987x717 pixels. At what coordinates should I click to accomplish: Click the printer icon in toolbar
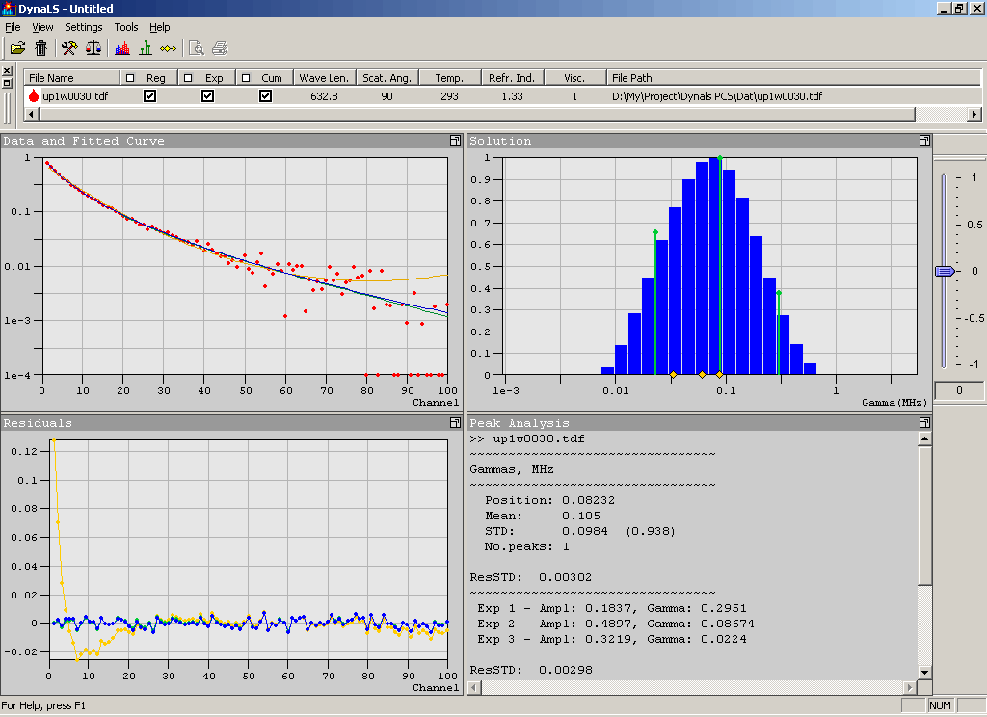[220, 48]
